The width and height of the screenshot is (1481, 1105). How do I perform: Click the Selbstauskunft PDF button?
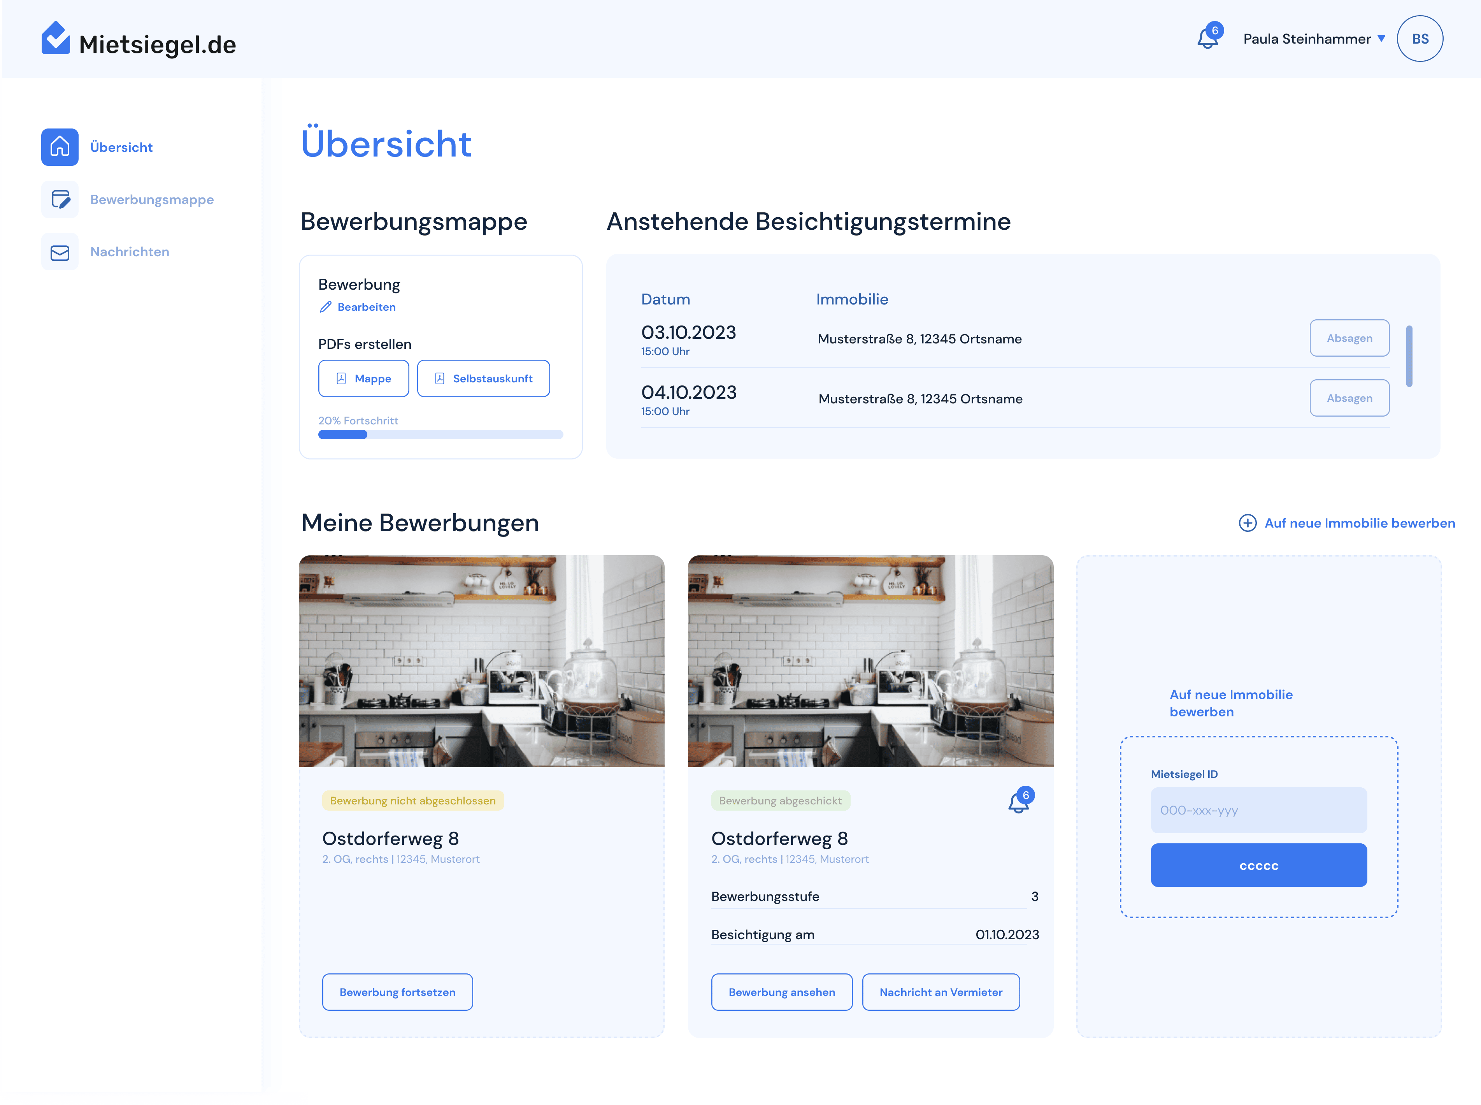[483, 378]
